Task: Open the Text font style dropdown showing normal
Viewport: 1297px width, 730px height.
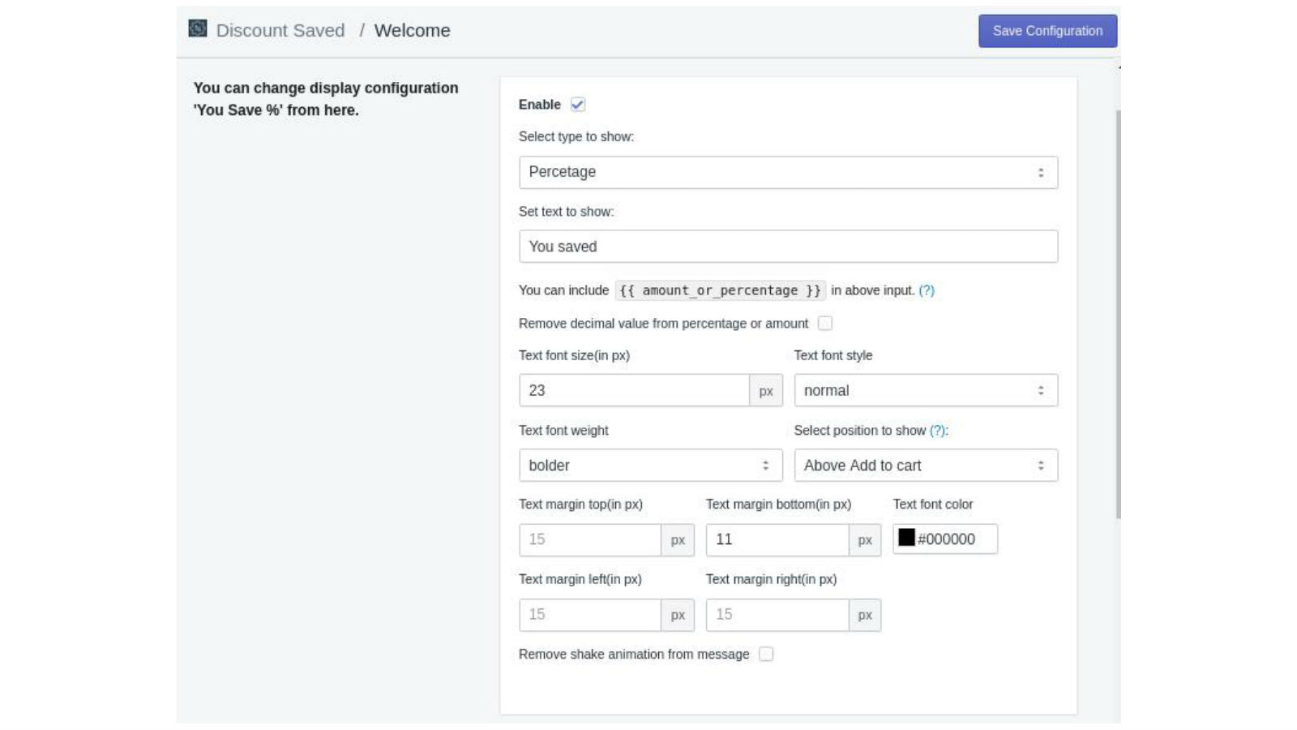Action: [926, 390]
